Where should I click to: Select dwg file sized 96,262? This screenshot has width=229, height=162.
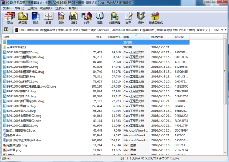tap(96, 111)
